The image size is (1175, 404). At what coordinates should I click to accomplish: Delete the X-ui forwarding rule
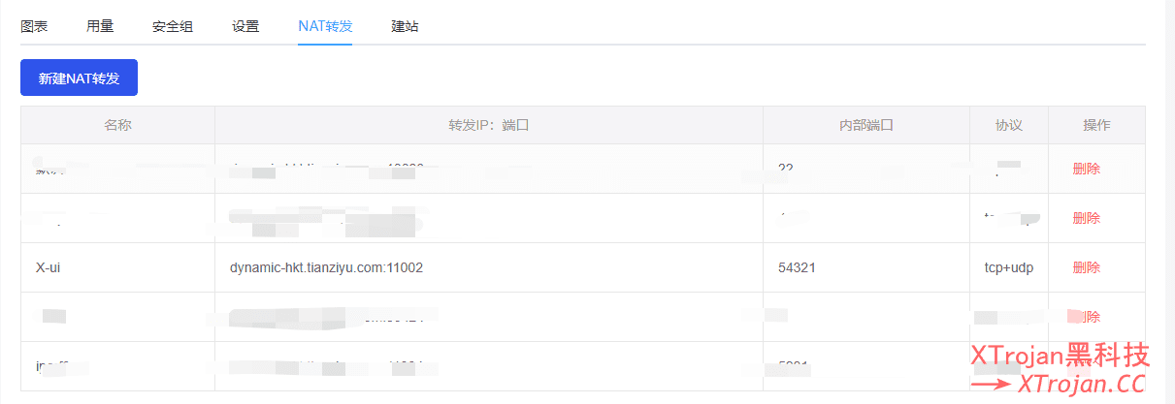pyautogui.click(x=1087, y=267)
